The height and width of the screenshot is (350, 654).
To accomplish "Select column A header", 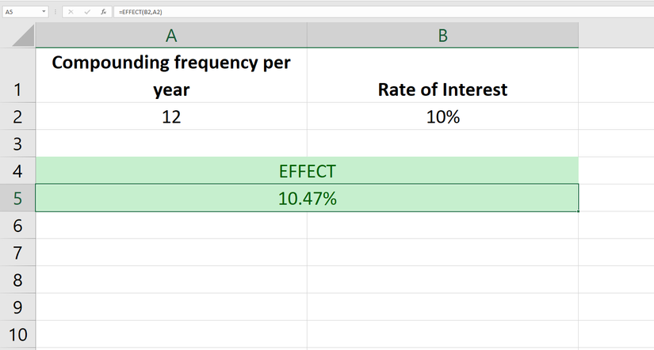I will tap(171, 36).
